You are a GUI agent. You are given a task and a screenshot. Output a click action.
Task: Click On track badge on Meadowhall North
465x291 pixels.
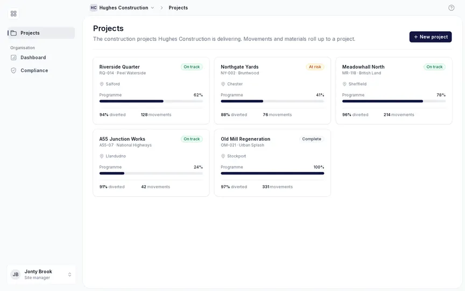(434, 67)
